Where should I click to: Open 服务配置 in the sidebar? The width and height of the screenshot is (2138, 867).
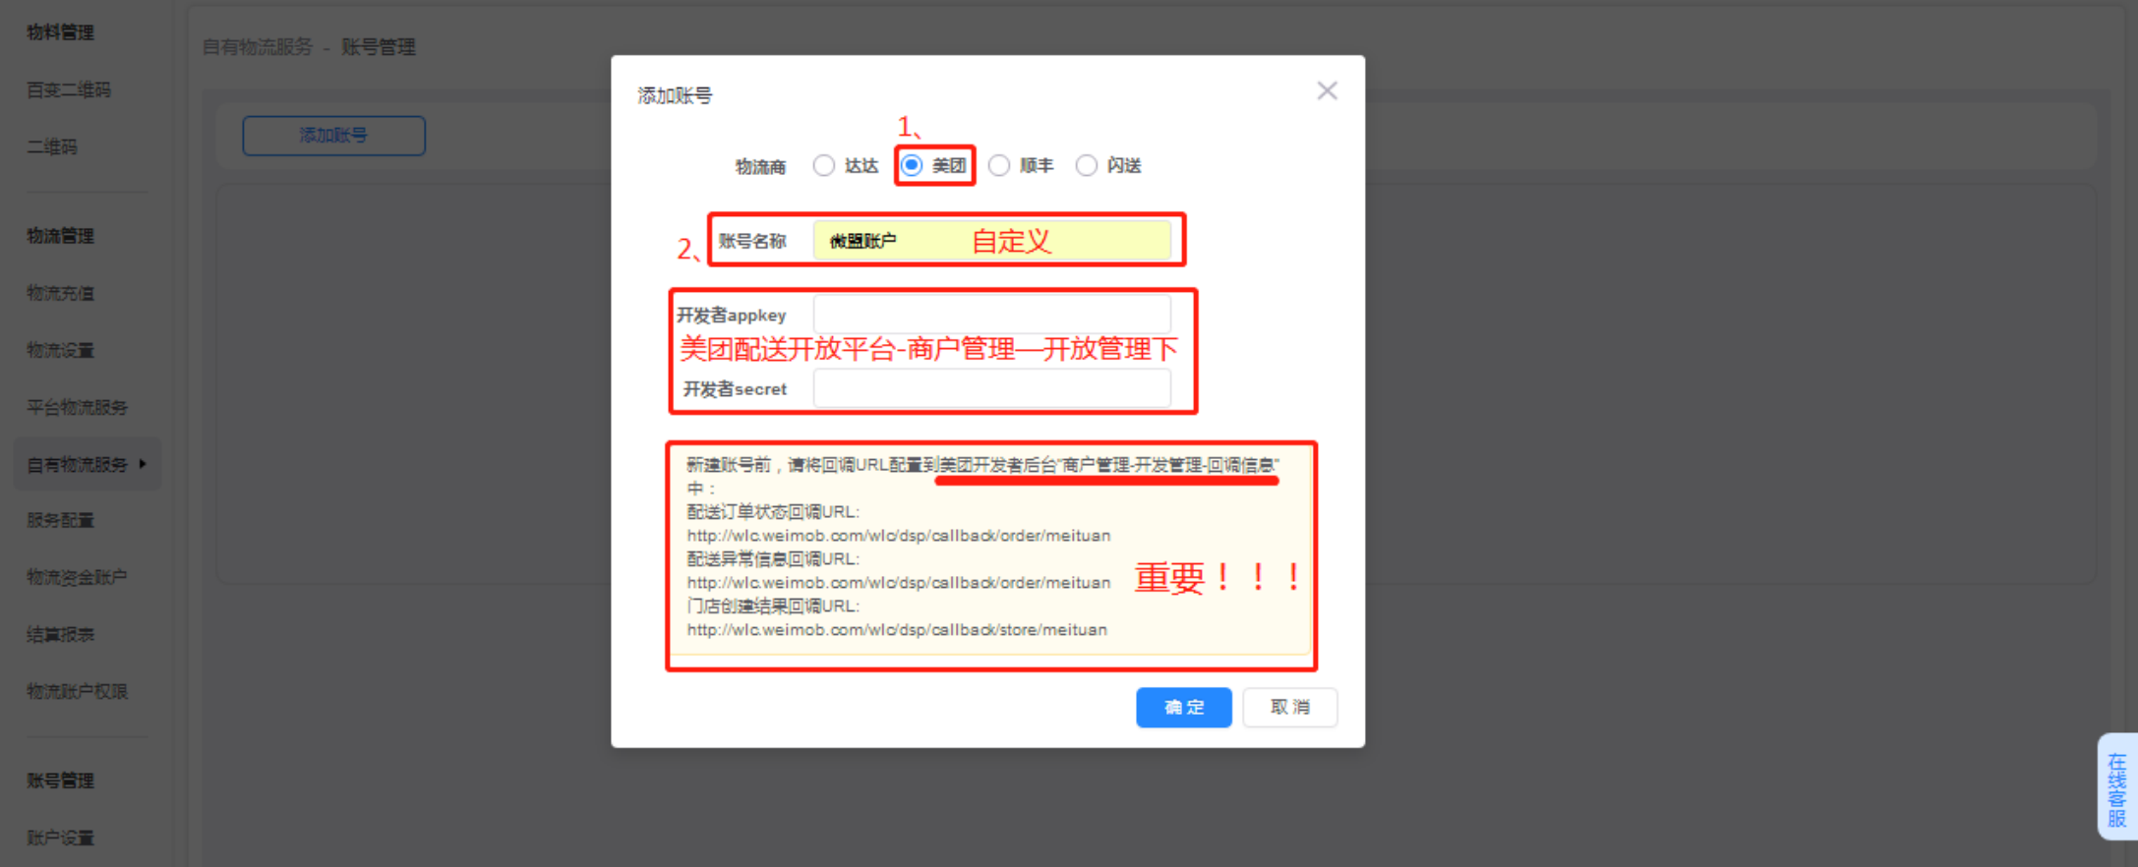60,520
